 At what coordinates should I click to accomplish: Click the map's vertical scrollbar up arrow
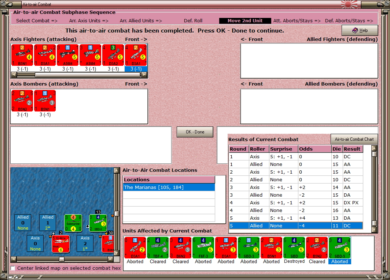click(x=117, y=170)
